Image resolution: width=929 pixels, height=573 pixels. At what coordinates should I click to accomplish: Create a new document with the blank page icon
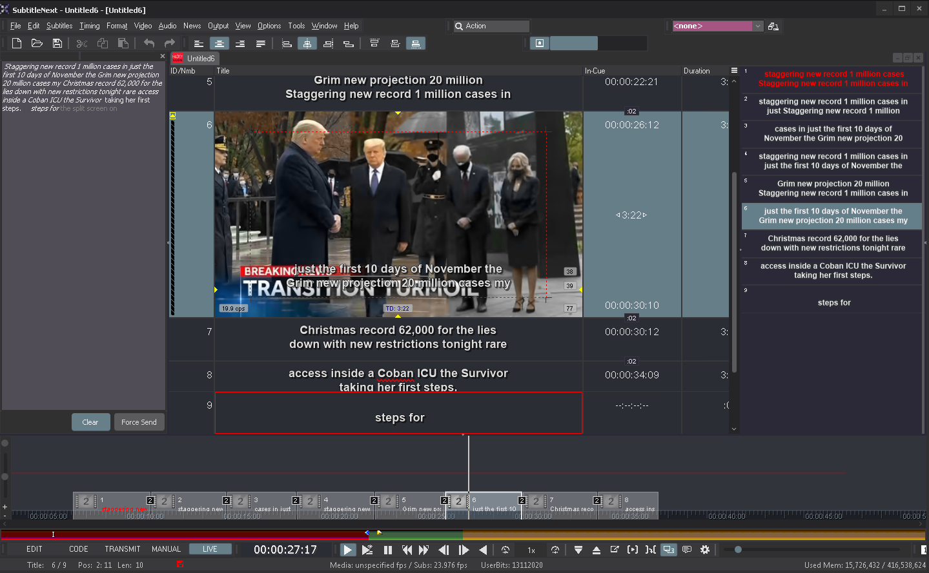(16, 43)
